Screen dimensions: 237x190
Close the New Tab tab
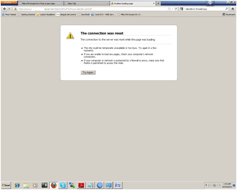[x=108, y=3]
